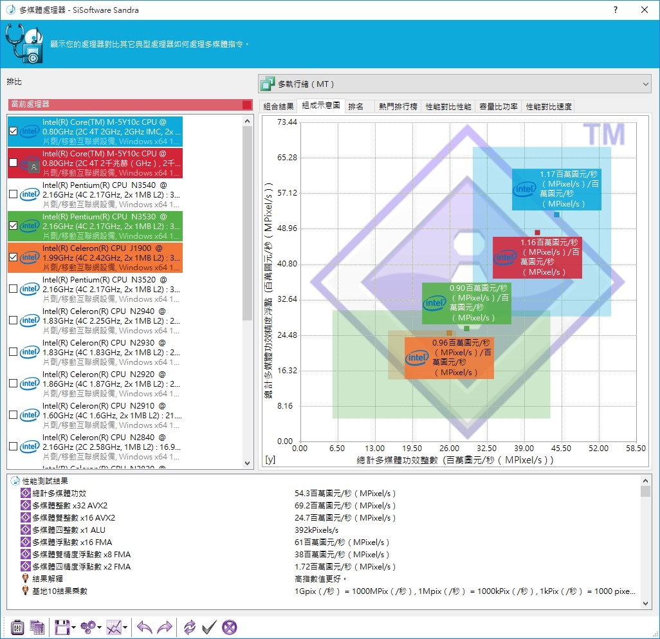Open the options icon in the bottom toolbar
The height and width of the screenshot is (639, 660).
point(17,627)
